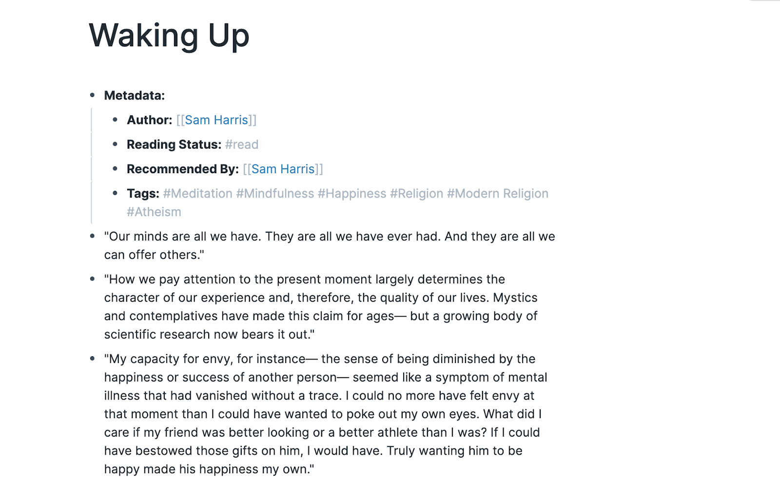Open the Sam Harris author page link
This screenshot has width=780, height=483.
click(x=216, y=120)
